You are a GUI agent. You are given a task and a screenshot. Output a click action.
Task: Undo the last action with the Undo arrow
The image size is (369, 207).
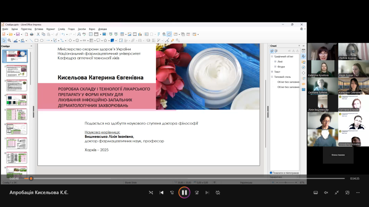(x=63, y=34)
